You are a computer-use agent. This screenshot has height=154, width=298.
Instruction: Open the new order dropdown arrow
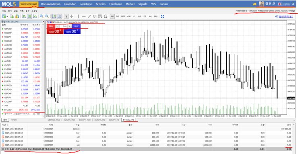pos(7,16)
